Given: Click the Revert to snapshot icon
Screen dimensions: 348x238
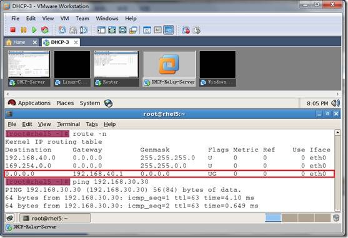Looking at the screenshot, I should pos(73,30).
